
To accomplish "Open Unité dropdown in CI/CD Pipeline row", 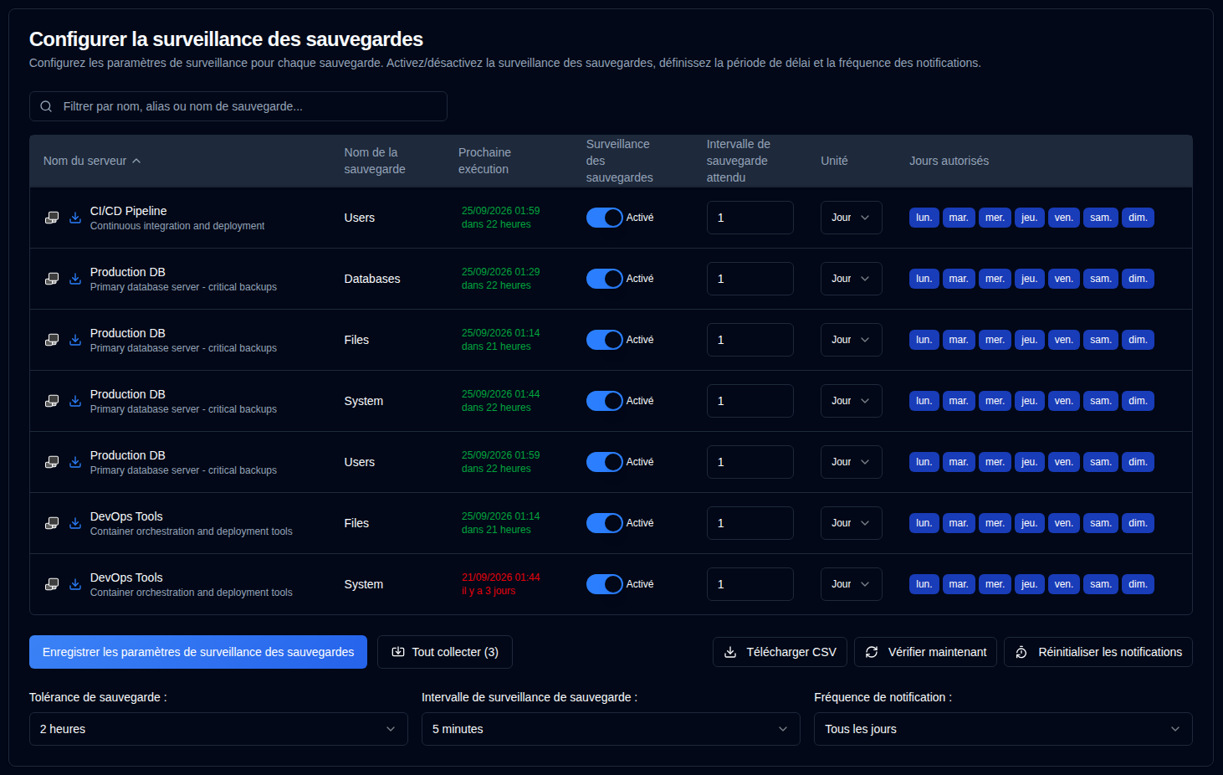I will click(x=852, y=218).
